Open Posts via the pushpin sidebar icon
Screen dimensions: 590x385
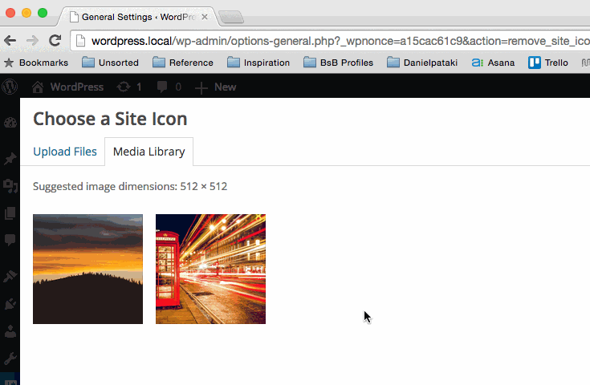pyautogui.click(x=10, y=159)
